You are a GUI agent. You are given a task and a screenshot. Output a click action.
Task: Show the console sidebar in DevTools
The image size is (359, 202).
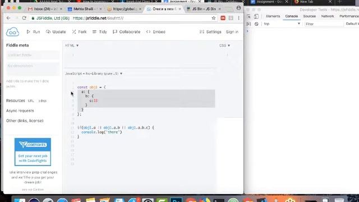pyautogui.click(x=248, y=24)
